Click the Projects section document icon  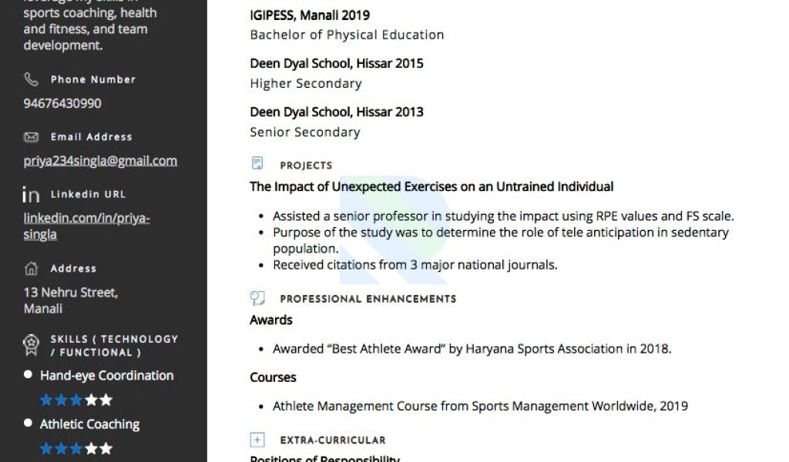(x=257, y=164)
